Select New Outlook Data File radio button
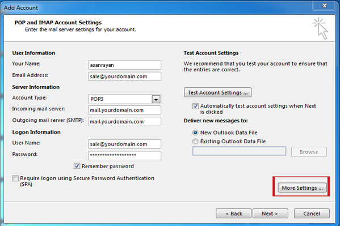Image resolution: width=340 pixels, height=226 pixels. click(x=195, y=133)
